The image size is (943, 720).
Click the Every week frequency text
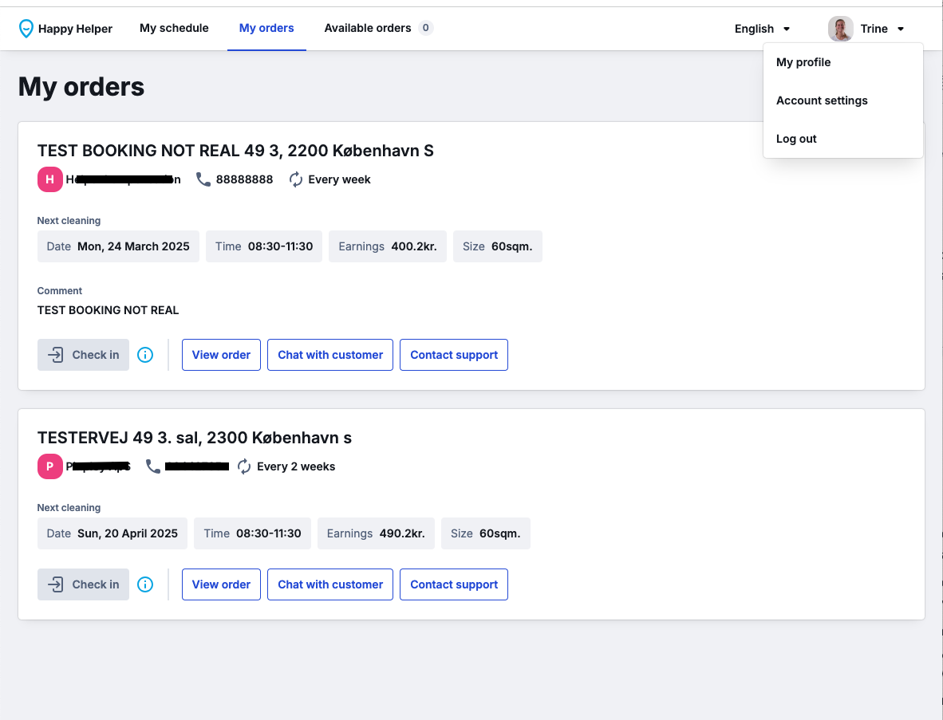(x=339, y=179)
